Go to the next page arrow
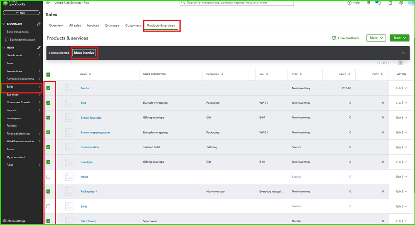The width and height of the screenshot is (415, 225). (406, 63)
